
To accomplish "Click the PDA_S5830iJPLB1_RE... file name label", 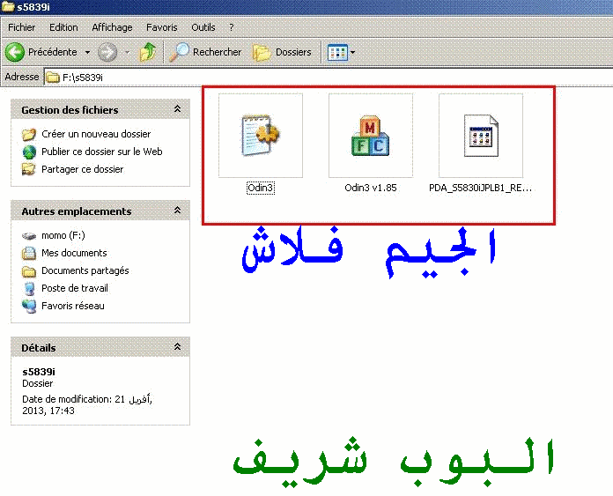I will pos(480,188).
